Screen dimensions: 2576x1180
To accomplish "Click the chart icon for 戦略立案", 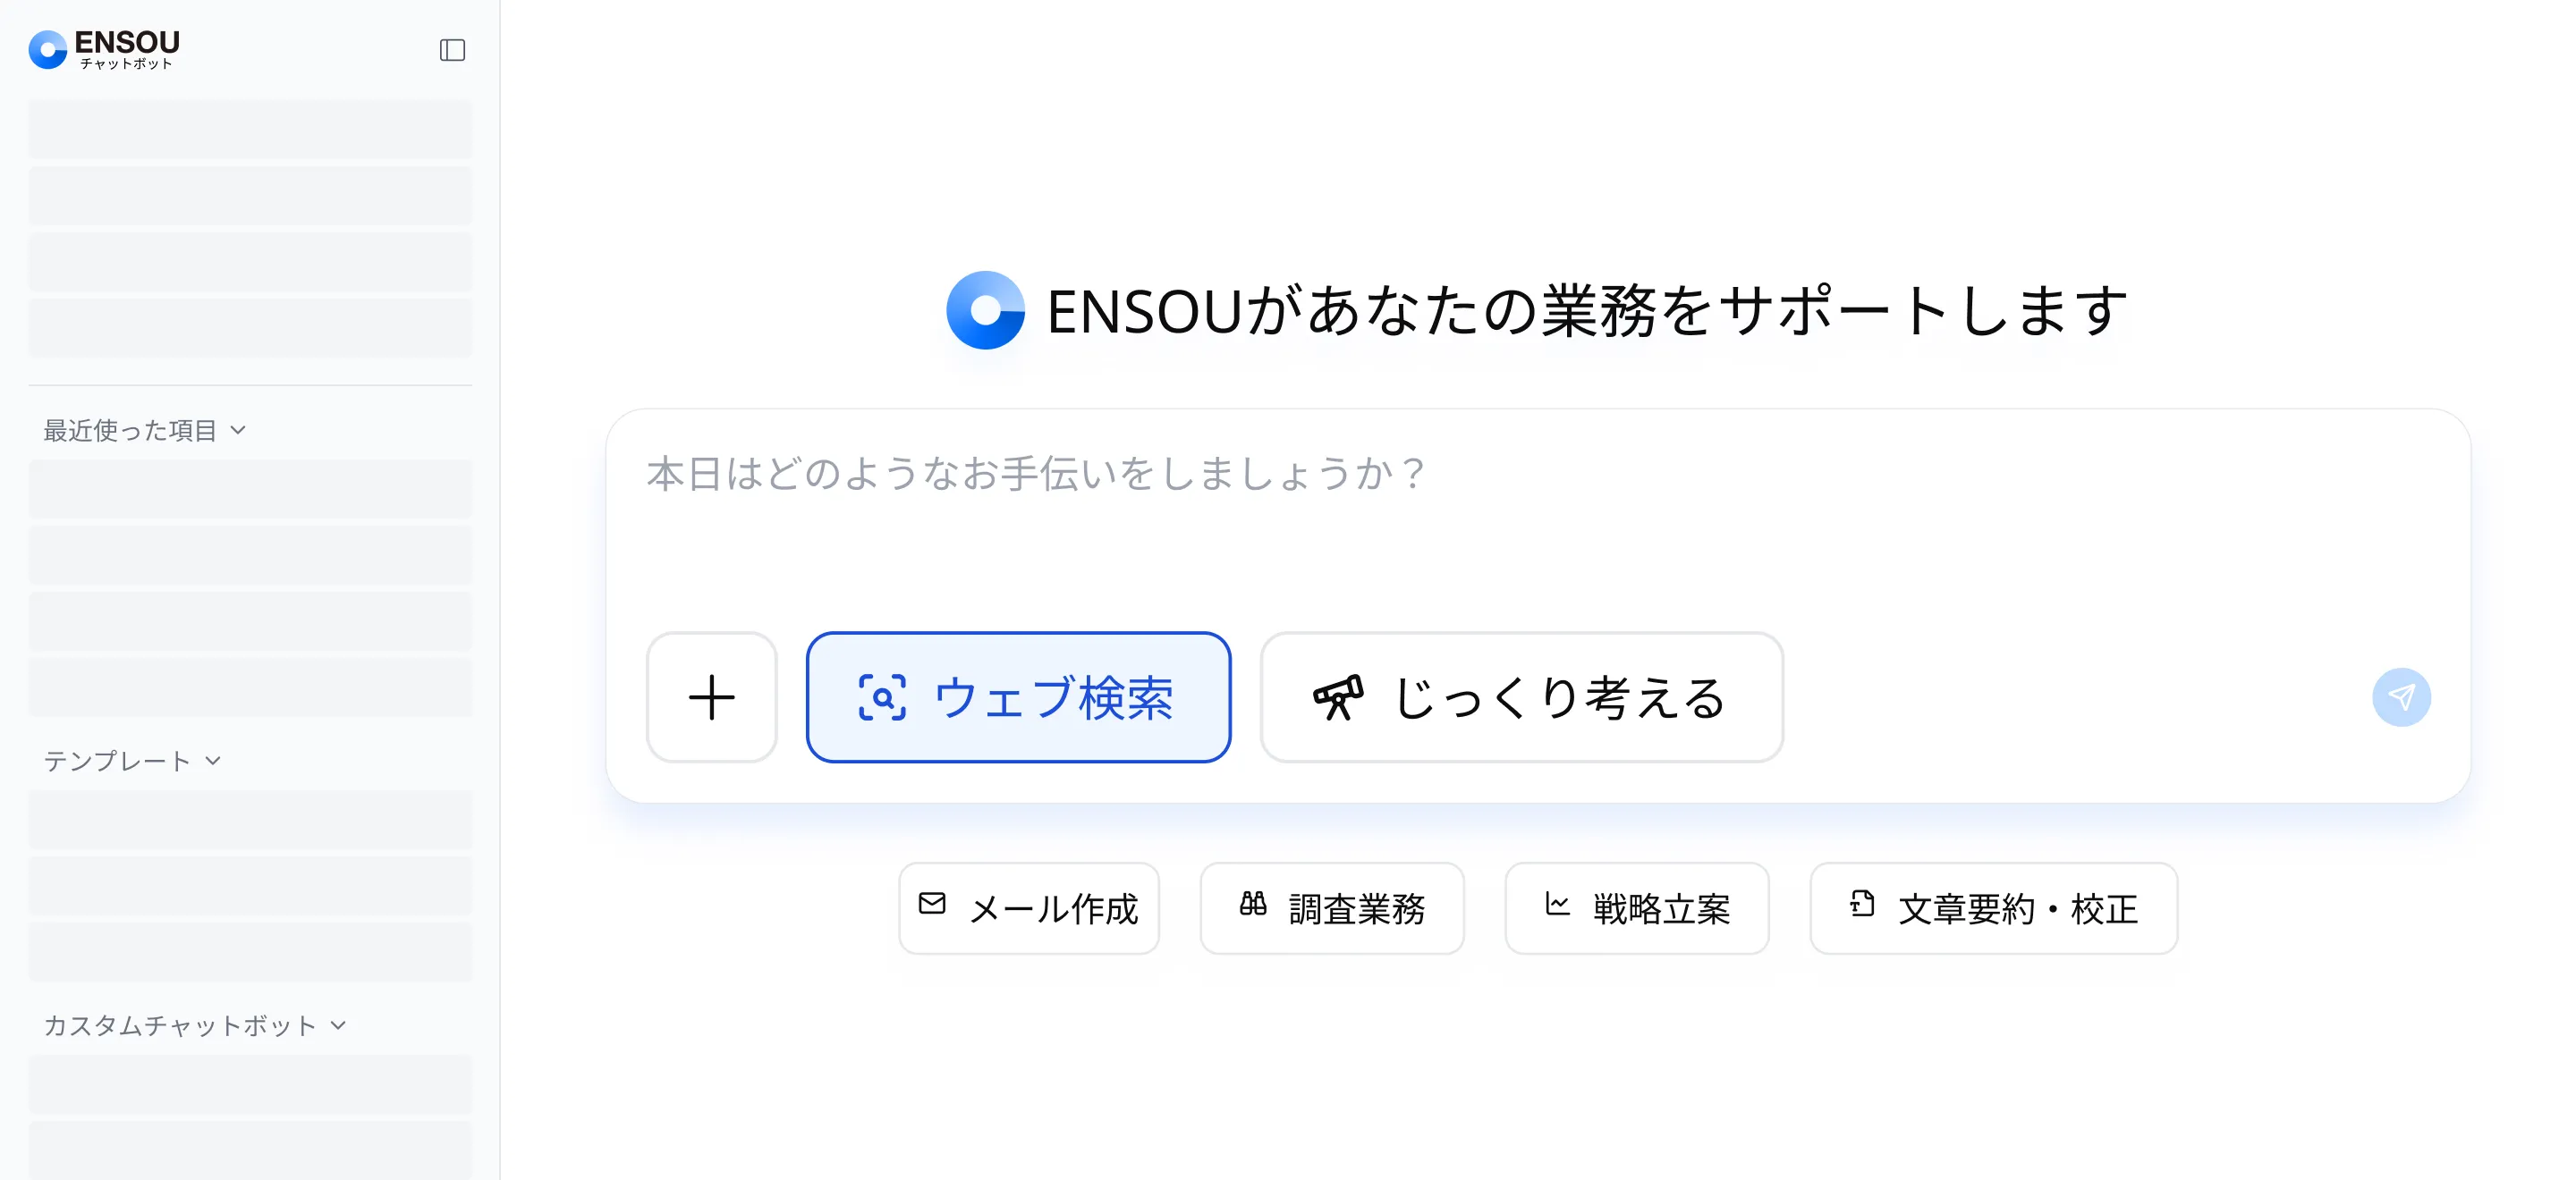I will (x=1557, y=905).
